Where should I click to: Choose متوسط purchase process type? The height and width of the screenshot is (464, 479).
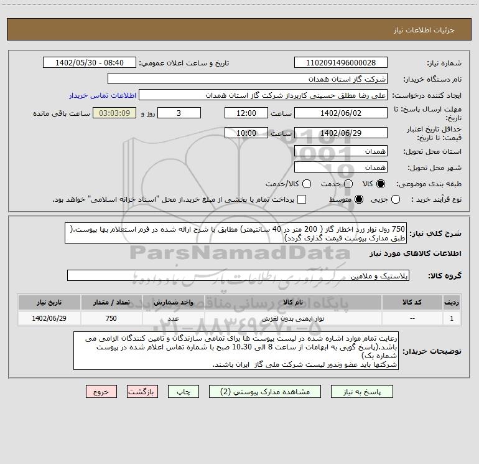(359, 199)
